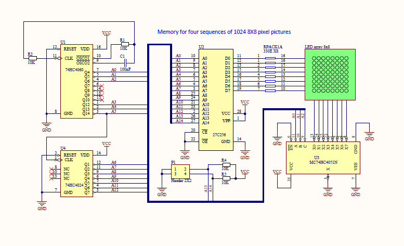Click the A6 net label on U4 Q1
The height and width of the screenshot is (246, 404).
(114, 162)
